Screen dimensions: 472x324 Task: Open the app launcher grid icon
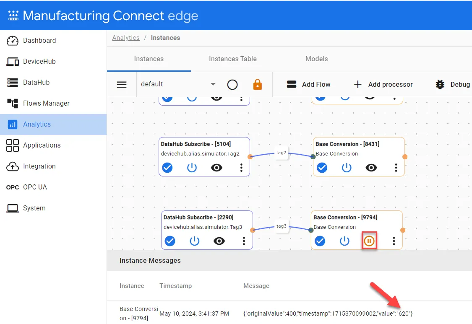[x=13, y=16]
